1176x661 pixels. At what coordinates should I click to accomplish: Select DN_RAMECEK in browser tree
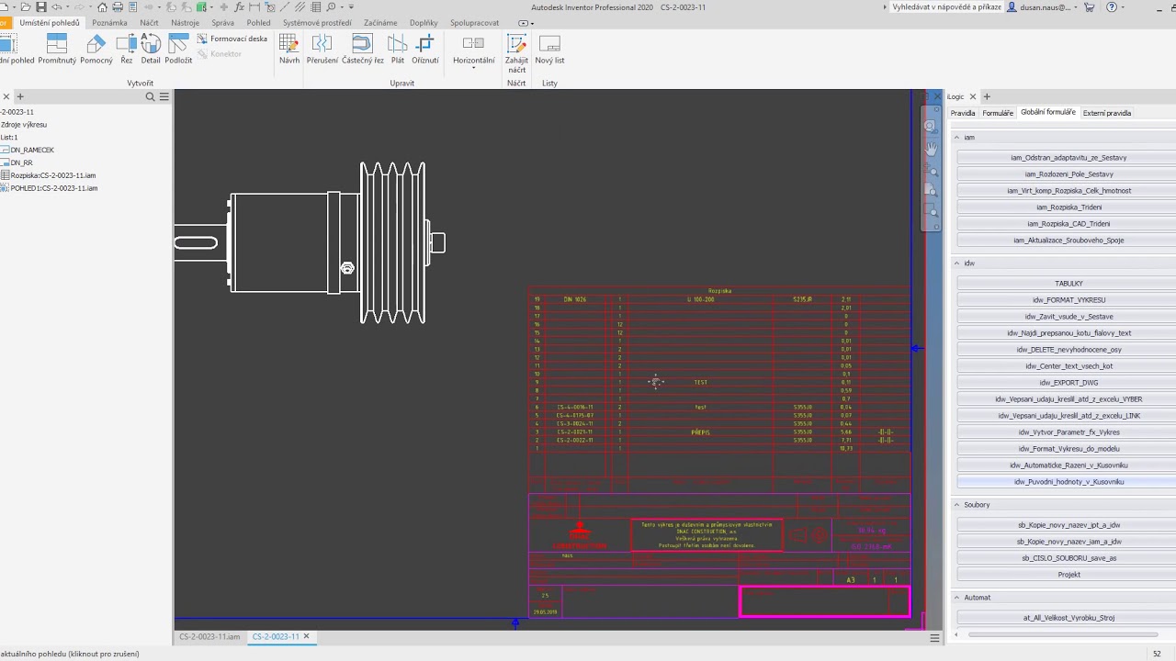point(32,150)
